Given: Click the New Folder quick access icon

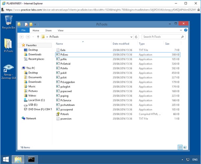Looking at the screenshot, I should [31, 24].
